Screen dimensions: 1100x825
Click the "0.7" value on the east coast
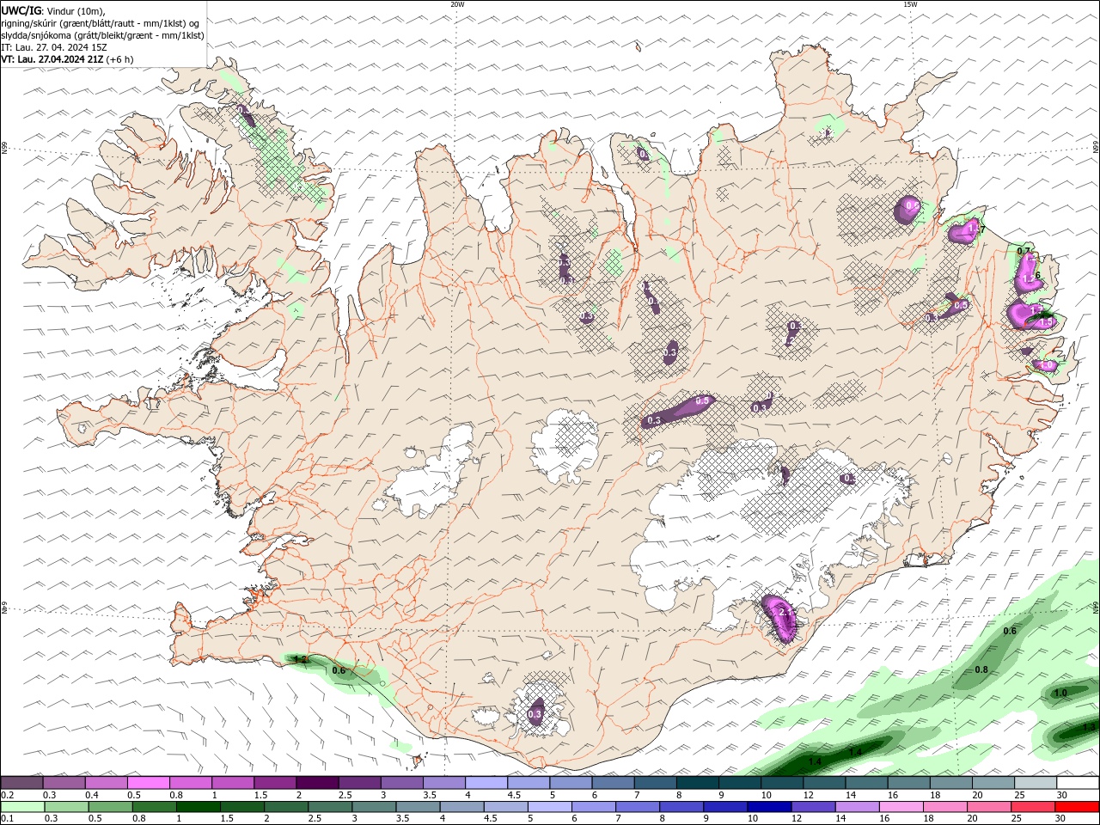pos(1024,251)
